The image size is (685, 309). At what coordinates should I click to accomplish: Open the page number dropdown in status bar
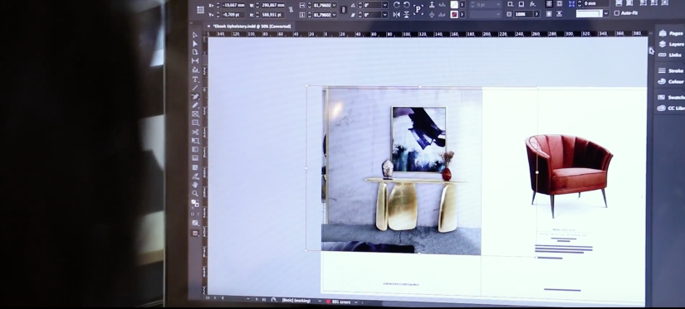[248, 299]
